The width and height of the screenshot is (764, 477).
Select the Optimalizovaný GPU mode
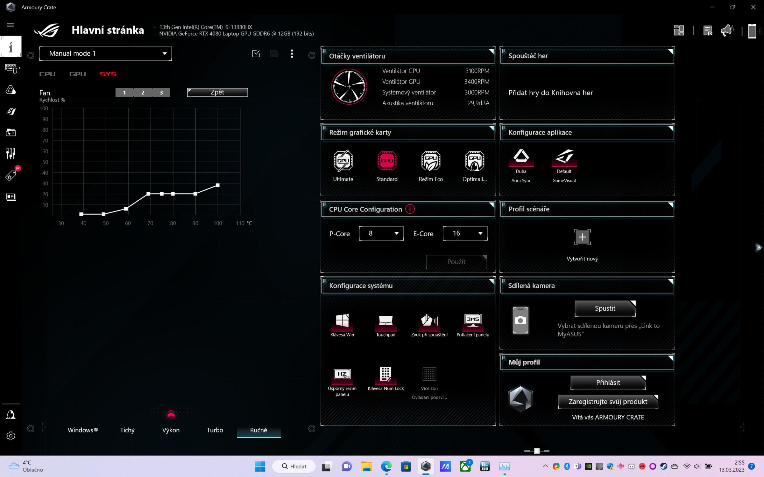click(x=474, y=166)
